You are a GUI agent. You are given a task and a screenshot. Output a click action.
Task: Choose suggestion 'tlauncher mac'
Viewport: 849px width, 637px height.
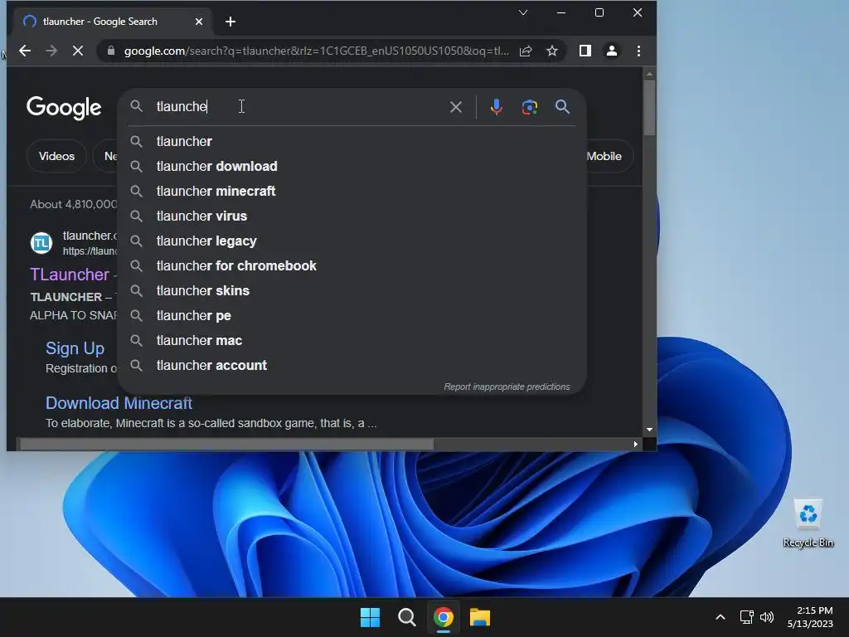[x=352, y=341]
